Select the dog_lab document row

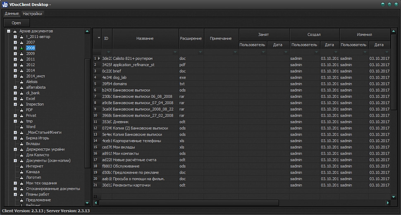(x=241, y=77)
